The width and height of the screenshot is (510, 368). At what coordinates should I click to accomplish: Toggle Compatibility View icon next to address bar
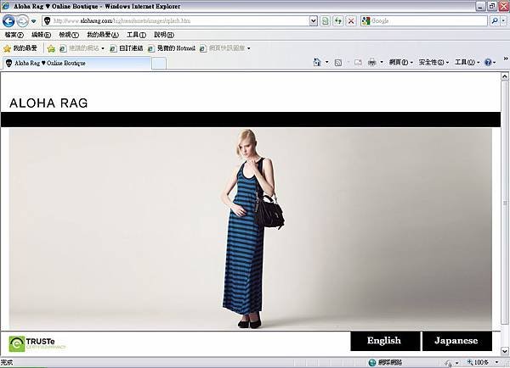[326, 20]
